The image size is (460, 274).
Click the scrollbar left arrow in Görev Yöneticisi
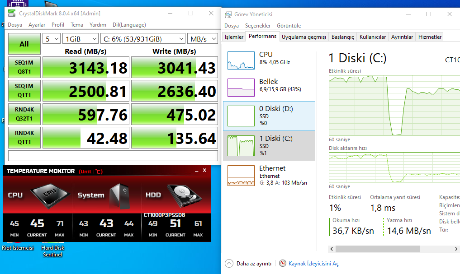pyautogui.click(x=332, y=249)
